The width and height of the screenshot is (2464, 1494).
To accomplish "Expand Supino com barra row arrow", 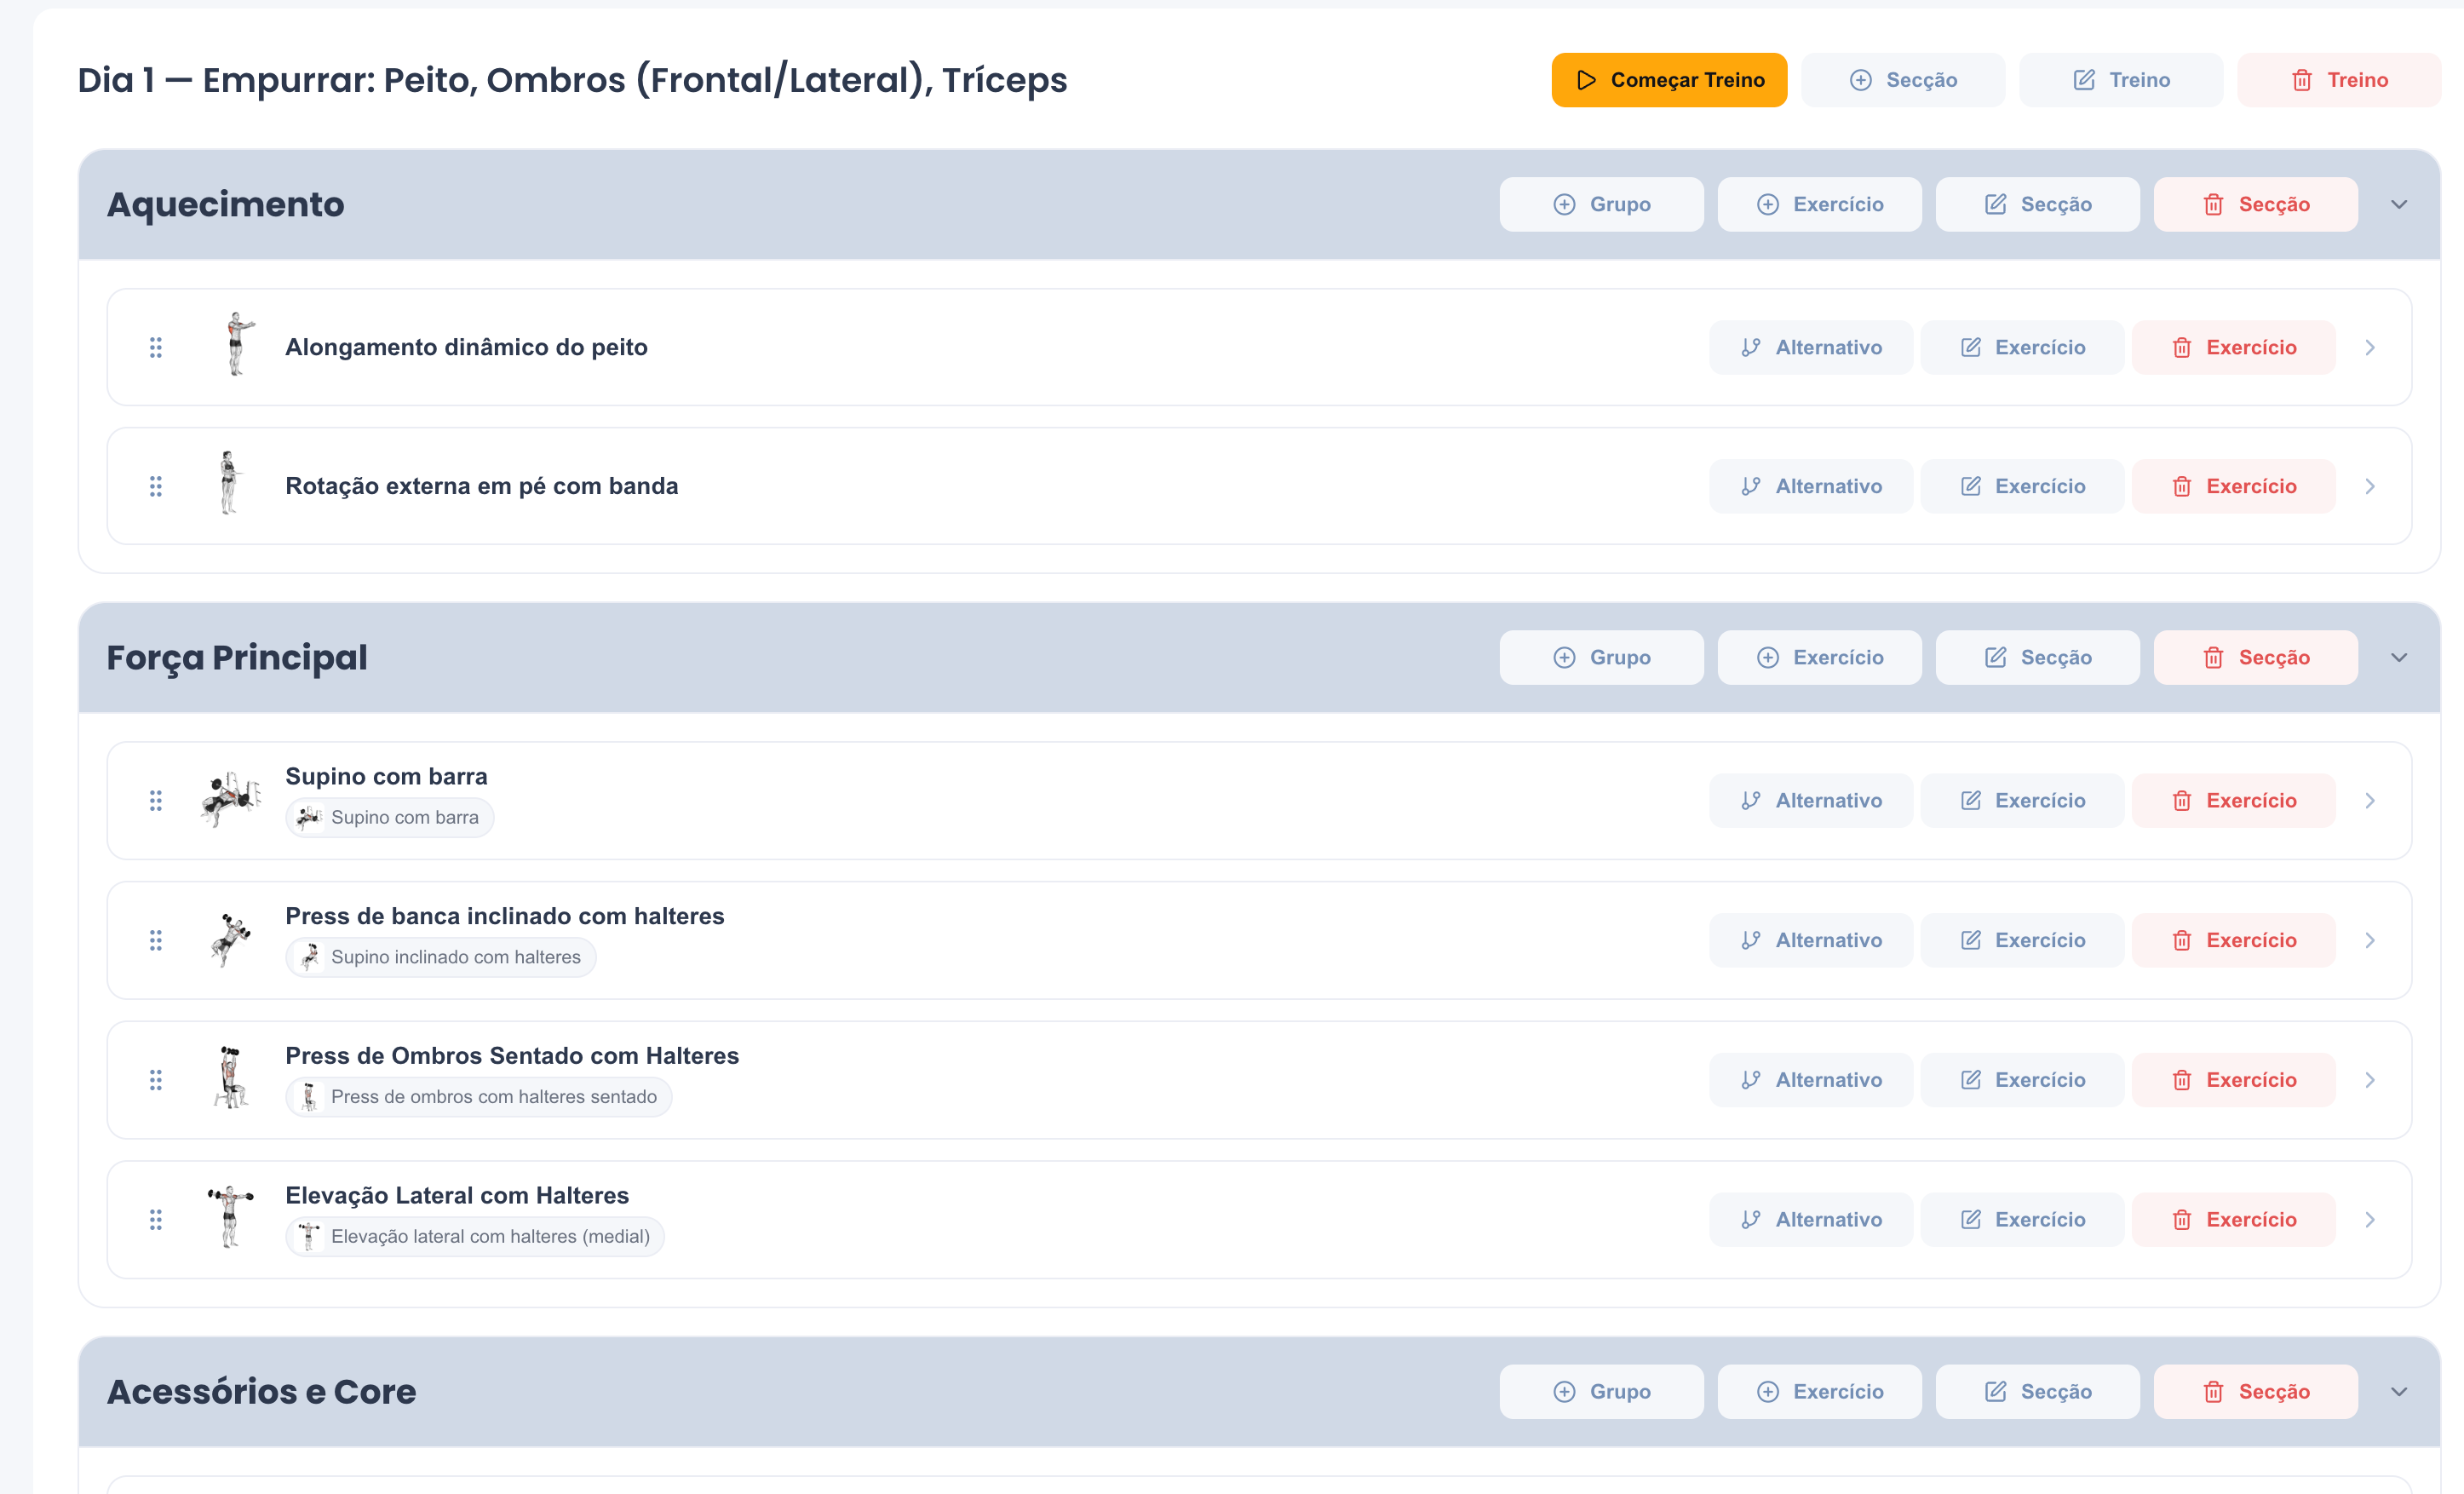I will coord(2369,800).
